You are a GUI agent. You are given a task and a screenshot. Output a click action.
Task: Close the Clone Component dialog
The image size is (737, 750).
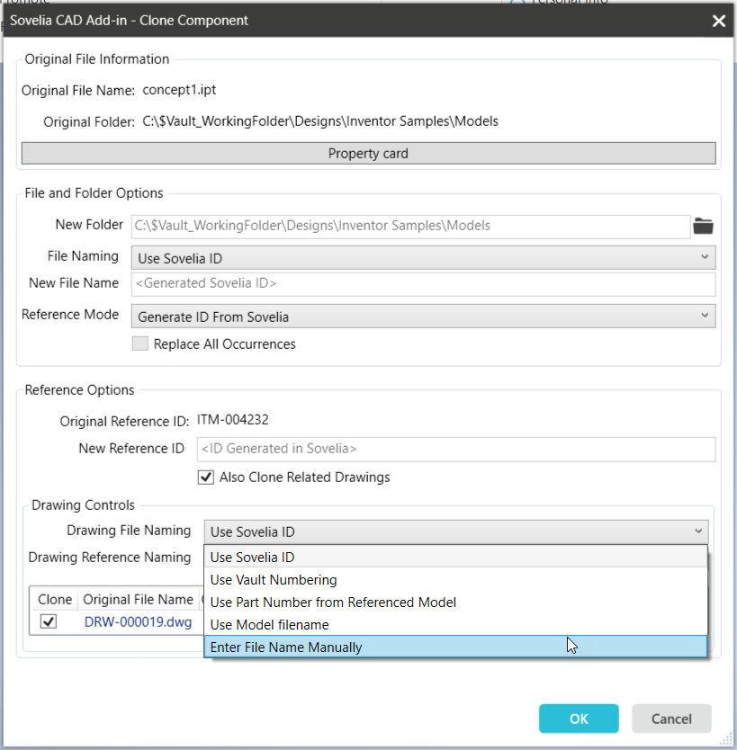[x=718, y=21]
